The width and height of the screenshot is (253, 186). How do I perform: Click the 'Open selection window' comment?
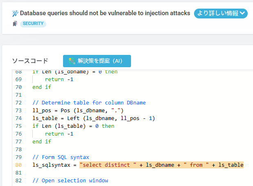point(70,180)
